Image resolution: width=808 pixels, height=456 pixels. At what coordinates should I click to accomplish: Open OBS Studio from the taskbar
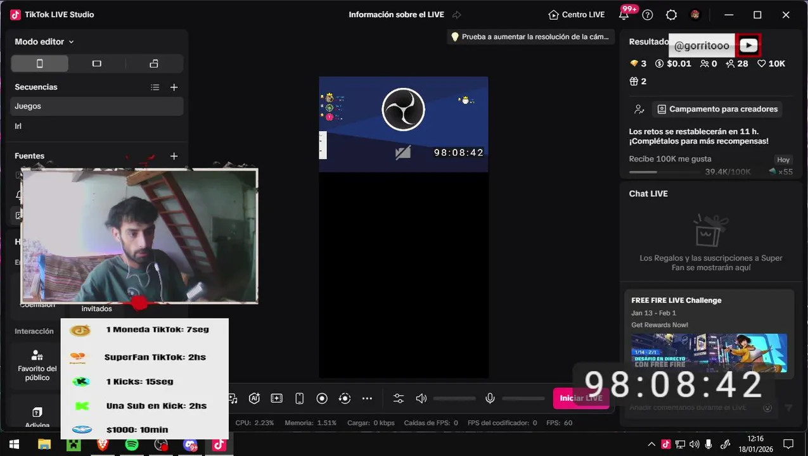(161, 445)
